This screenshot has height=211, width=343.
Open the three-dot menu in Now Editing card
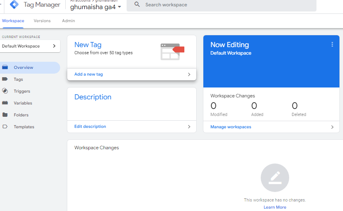(332, 44)
